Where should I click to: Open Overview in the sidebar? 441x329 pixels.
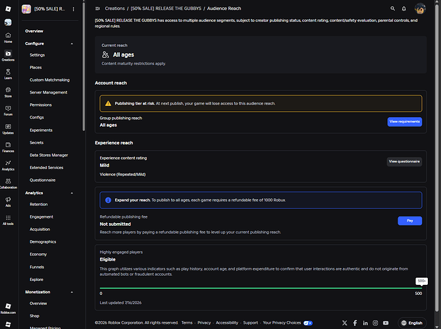coord(34,31)
